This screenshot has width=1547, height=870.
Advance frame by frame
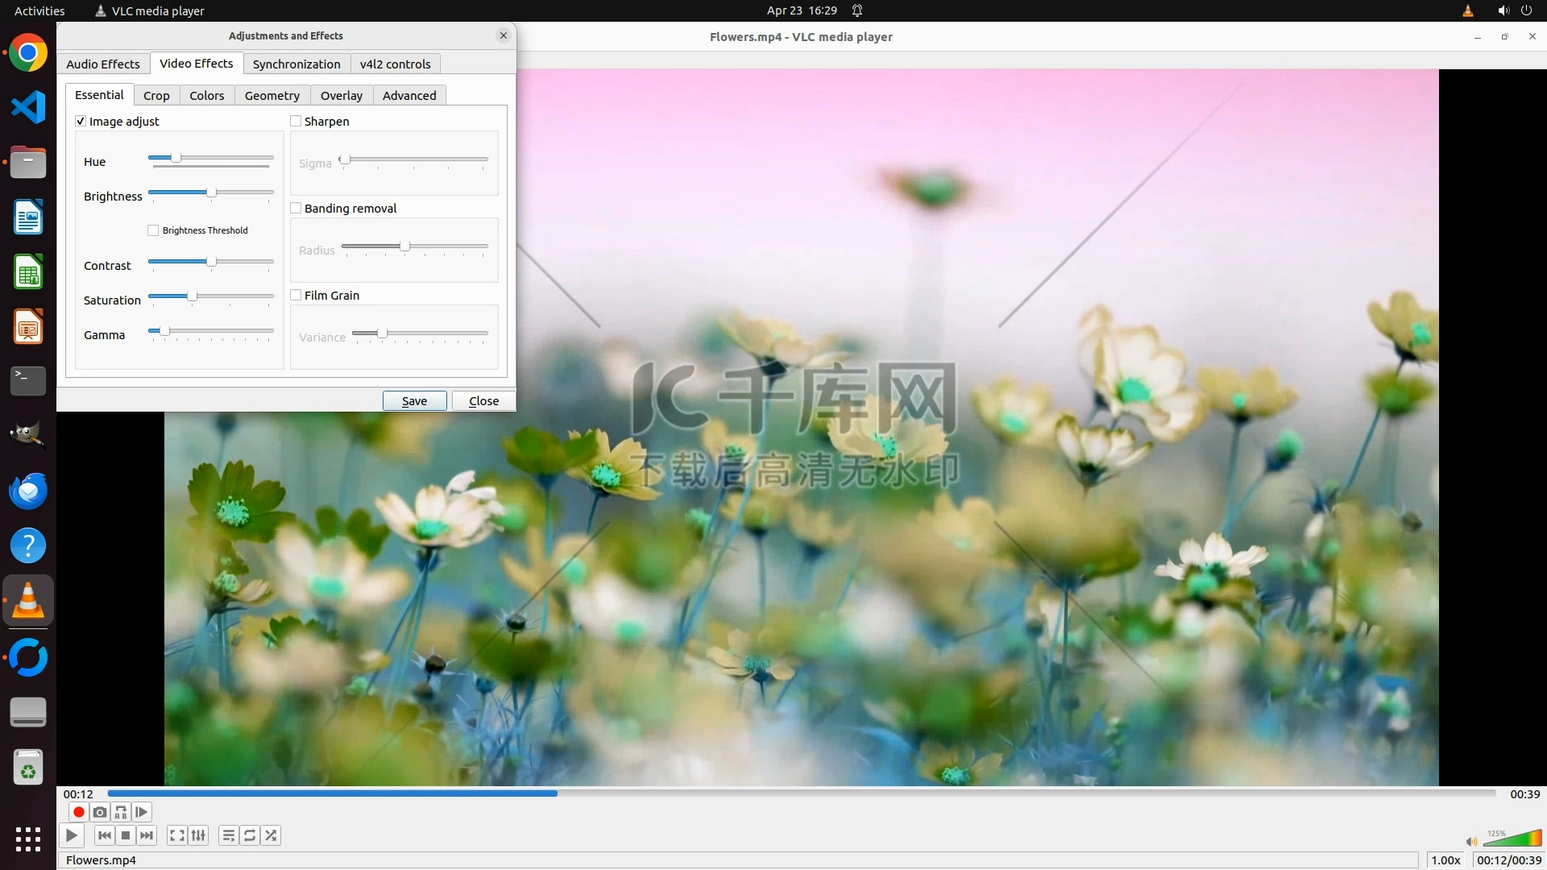(x=142, y=812)
